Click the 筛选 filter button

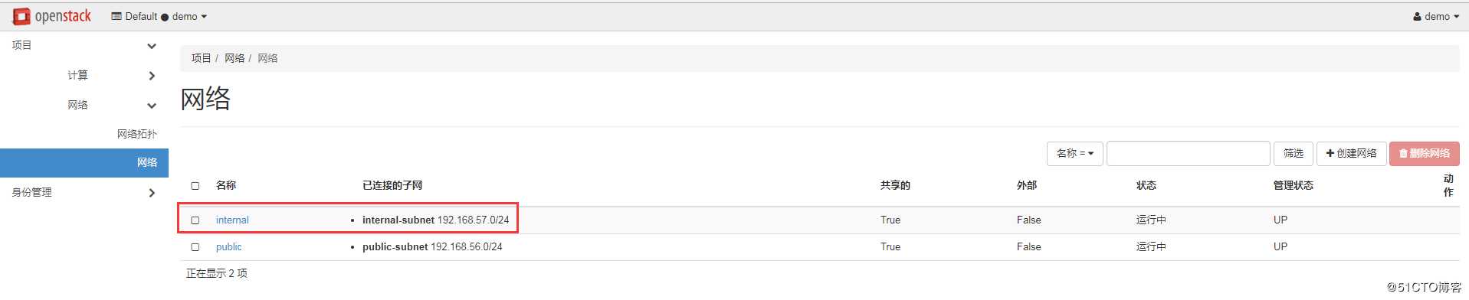(x=1294, y=153)
